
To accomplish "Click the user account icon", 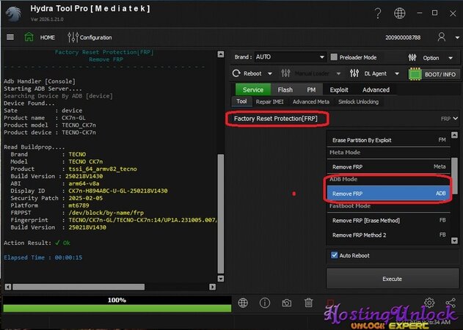I will tap(442, 37).
